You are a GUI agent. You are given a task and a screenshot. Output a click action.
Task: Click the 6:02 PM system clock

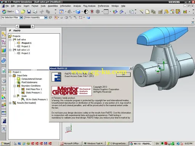click(189, 144)
